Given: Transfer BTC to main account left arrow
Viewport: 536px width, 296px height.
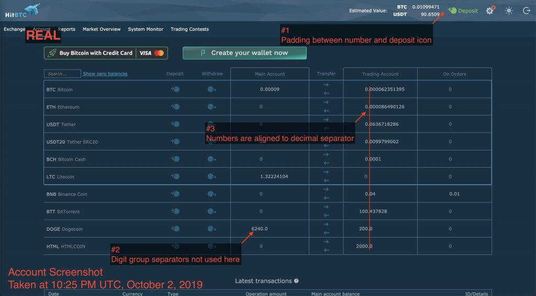Looking at the screenshot, I should (326, 93).
